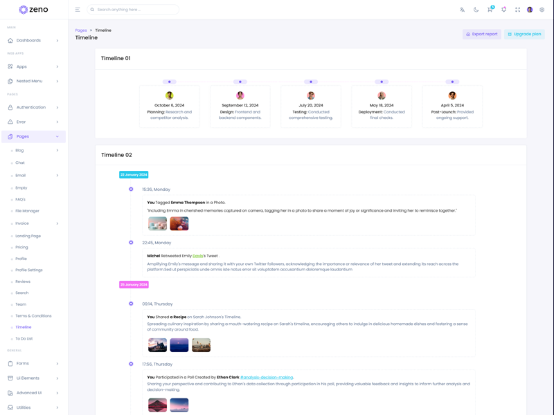
Task: Click the #analysis-decision-making hashtag link
Action: [267, 378]
